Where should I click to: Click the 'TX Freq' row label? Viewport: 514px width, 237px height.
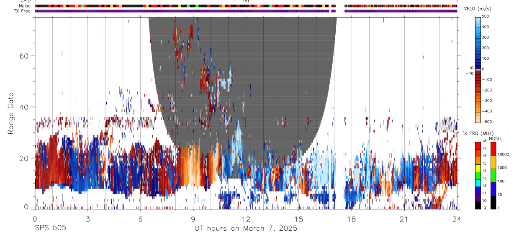click(x=23, y=11)
